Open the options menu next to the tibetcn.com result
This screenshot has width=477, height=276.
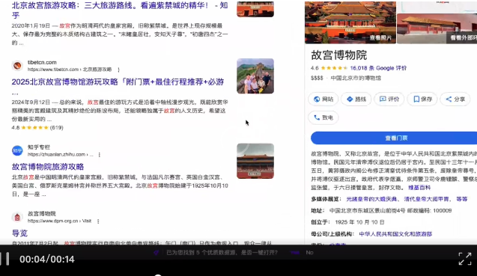(x=118, y=70)
